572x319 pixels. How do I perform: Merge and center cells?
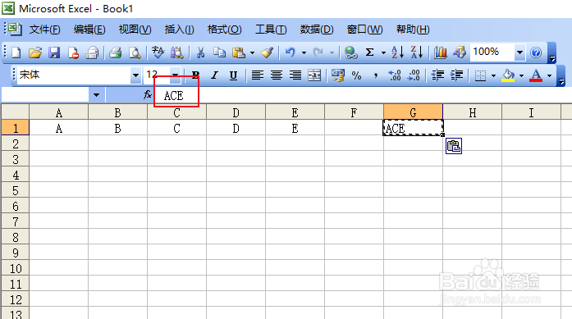click(x=314, y=75)
